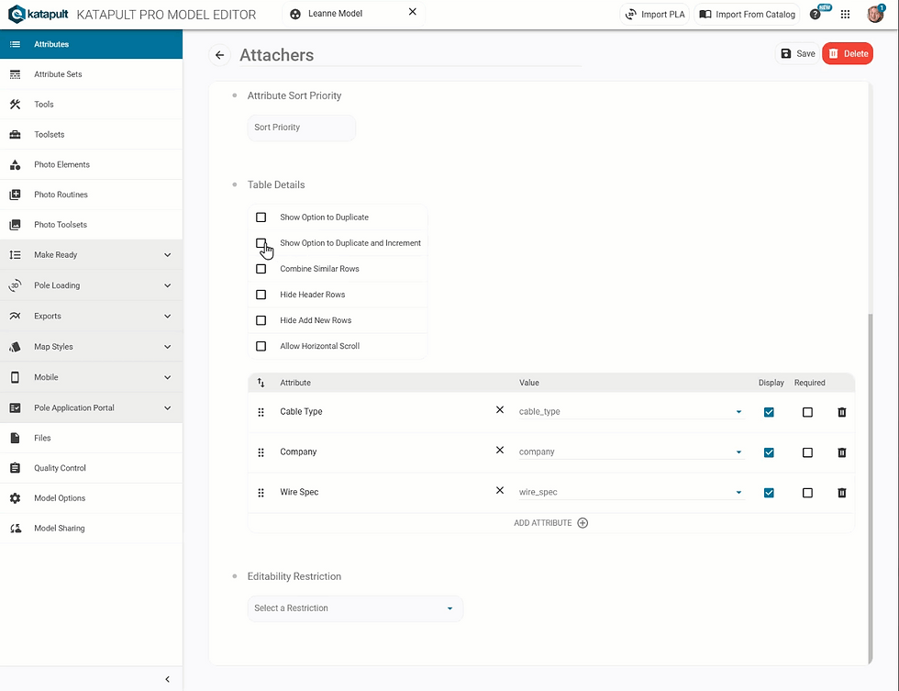The height and width of the screenshot is (691, 899).
Task: Open the help question mark icon
Action: tap(815, 15)
